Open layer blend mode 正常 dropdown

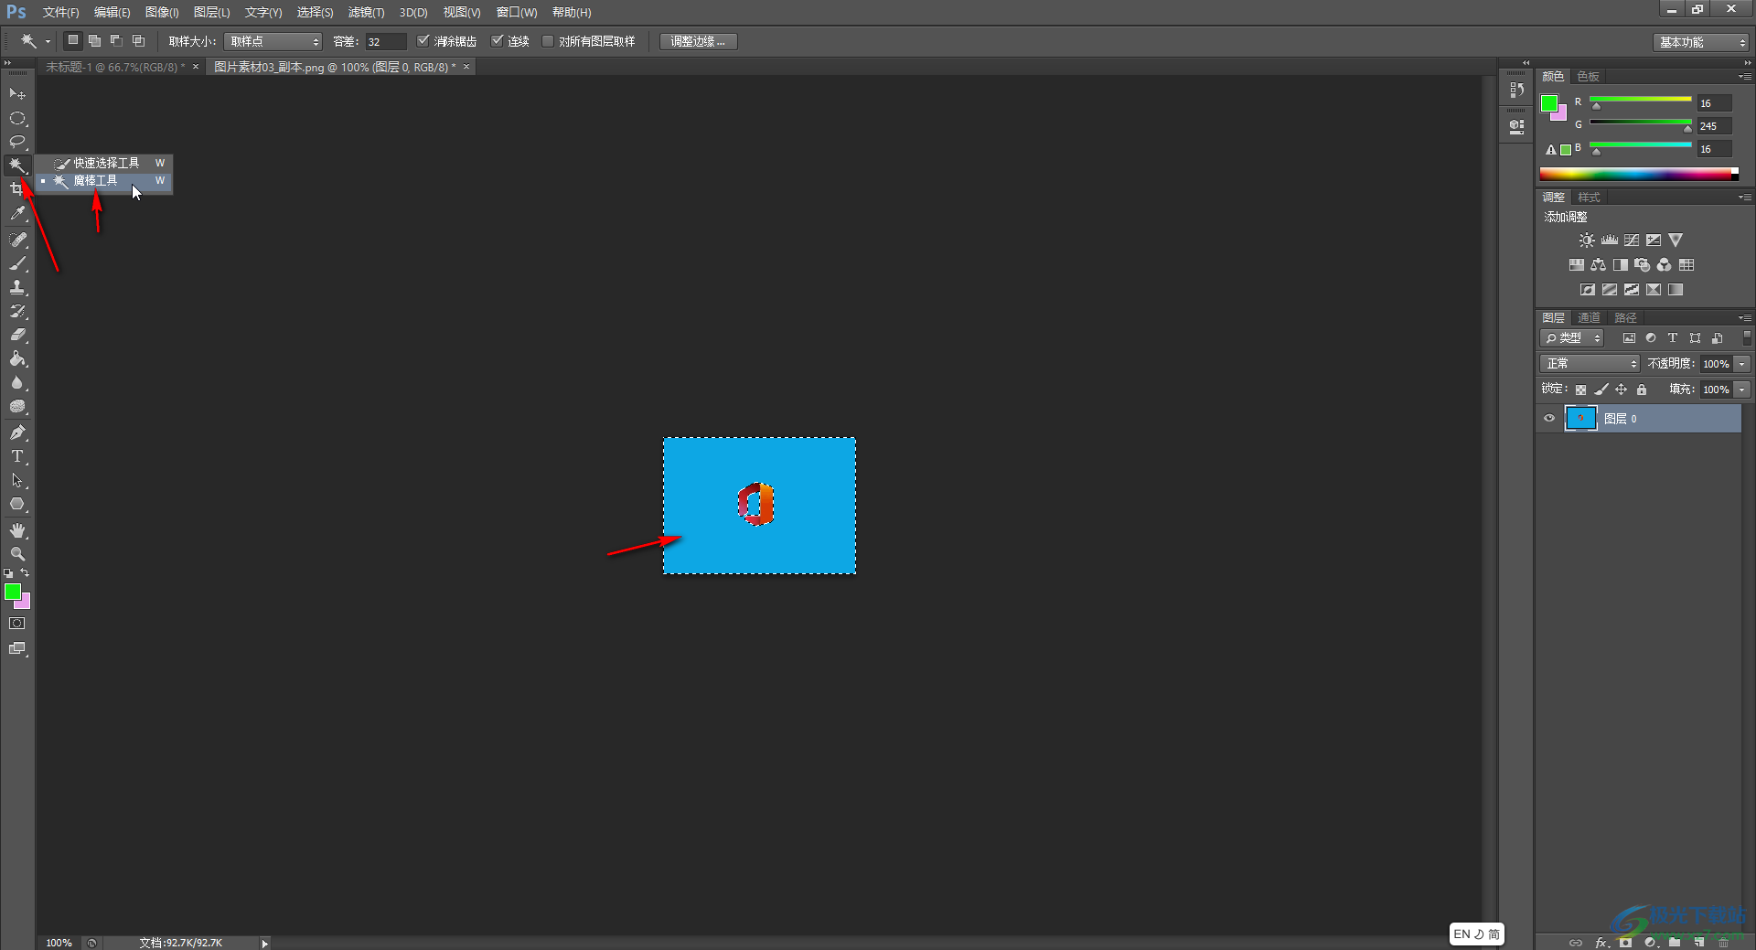tap(1590, 364)
